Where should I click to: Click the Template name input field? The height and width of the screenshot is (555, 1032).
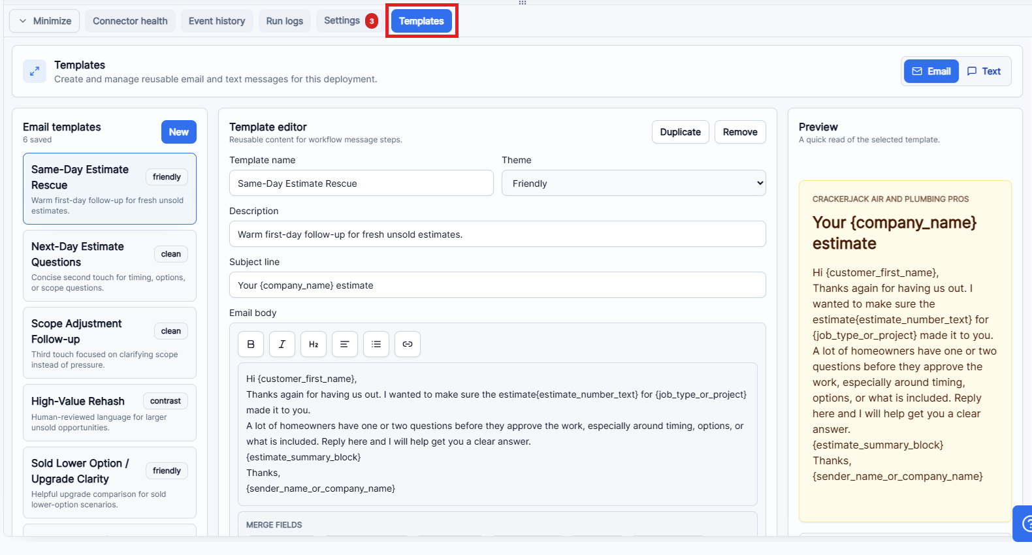(x=361, y=183)
